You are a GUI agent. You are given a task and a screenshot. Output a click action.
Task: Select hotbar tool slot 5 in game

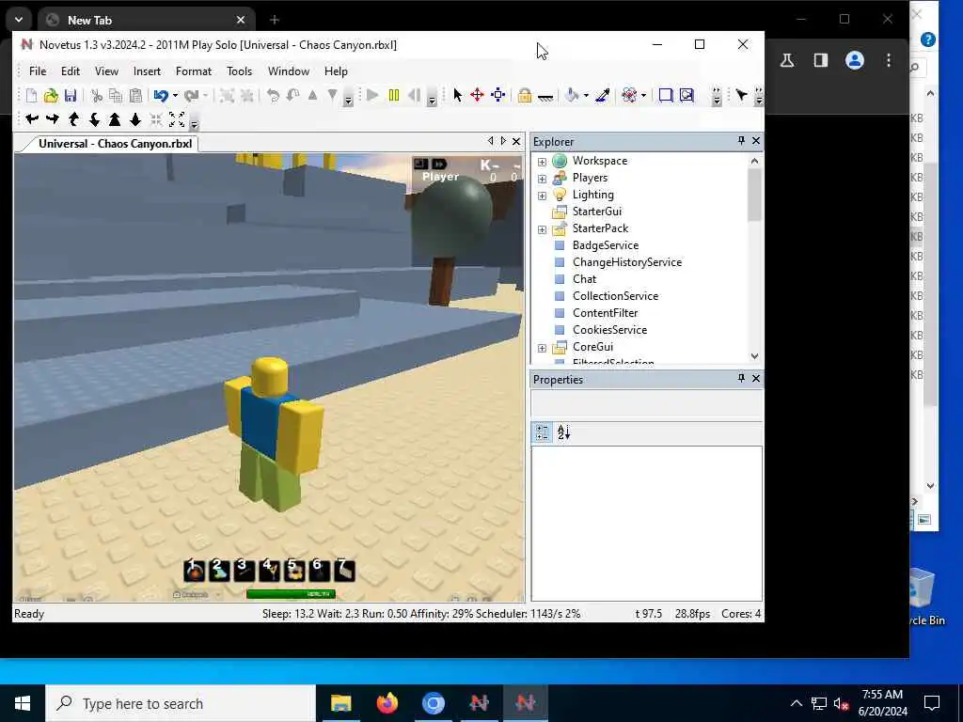(x=293, y=571)
